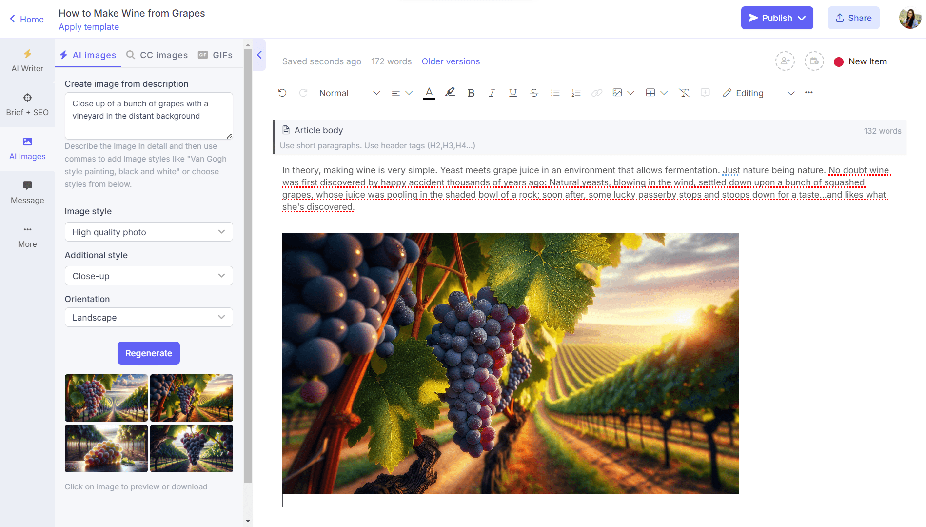Open the New Item status selector
926x527 pixels.
tap(860, 61)
